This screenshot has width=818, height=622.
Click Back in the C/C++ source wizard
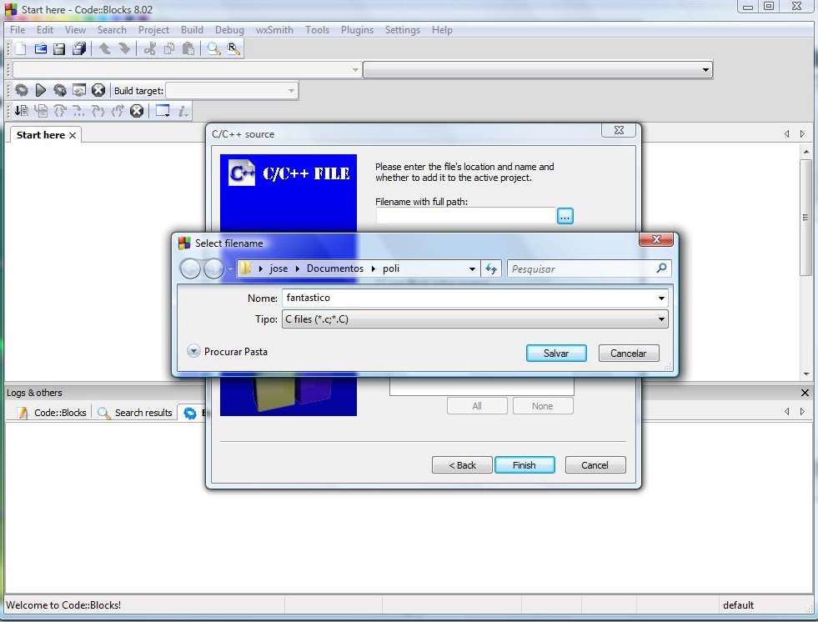[462, 465]
